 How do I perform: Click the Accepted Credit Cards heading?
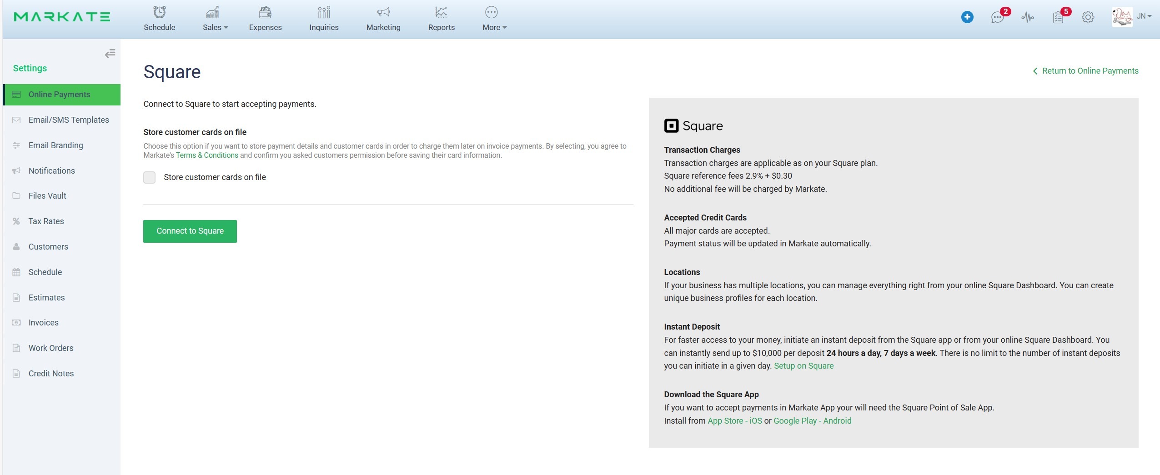705,218
